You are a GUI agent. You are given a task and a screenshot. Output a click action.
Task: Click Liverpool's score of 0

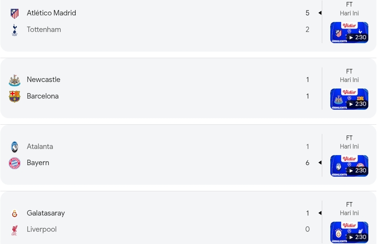point(307,229)
